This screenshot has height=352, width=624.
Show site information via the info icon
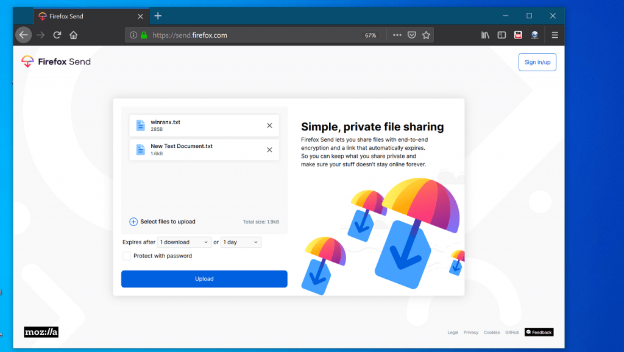[133, 35]
